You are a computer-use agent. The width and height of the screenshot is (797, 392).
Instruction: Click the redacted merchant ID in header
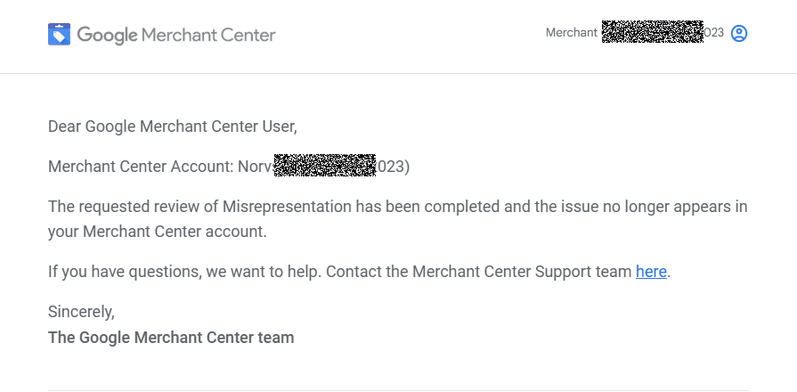tap(653, 31)
